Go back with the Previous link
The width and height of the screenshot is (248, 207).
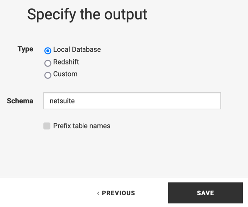point(116,193)
